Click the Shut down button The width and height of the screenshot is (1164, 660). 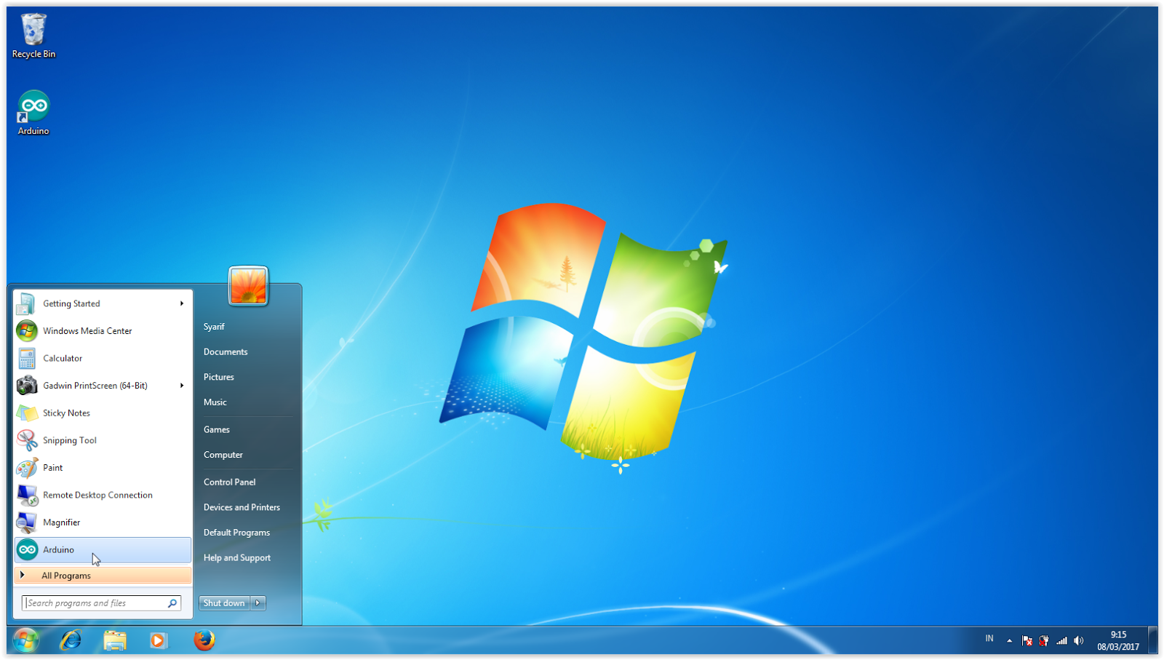click(223, 603)
